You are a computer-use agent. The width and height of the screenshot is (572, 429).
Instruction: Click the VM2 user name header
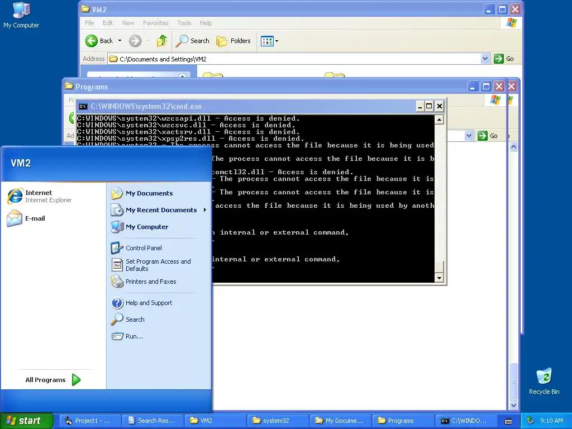pos(21,163)
